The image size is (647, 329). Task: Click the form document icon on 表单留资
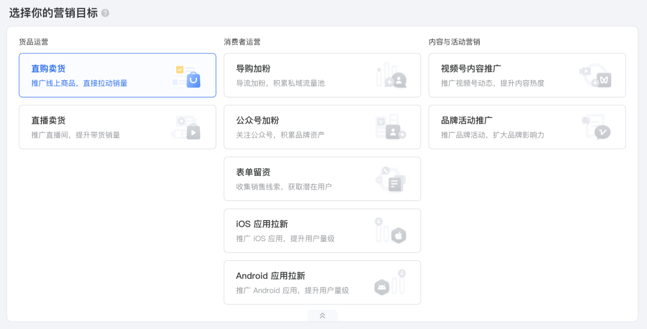(x=395, y=184)
